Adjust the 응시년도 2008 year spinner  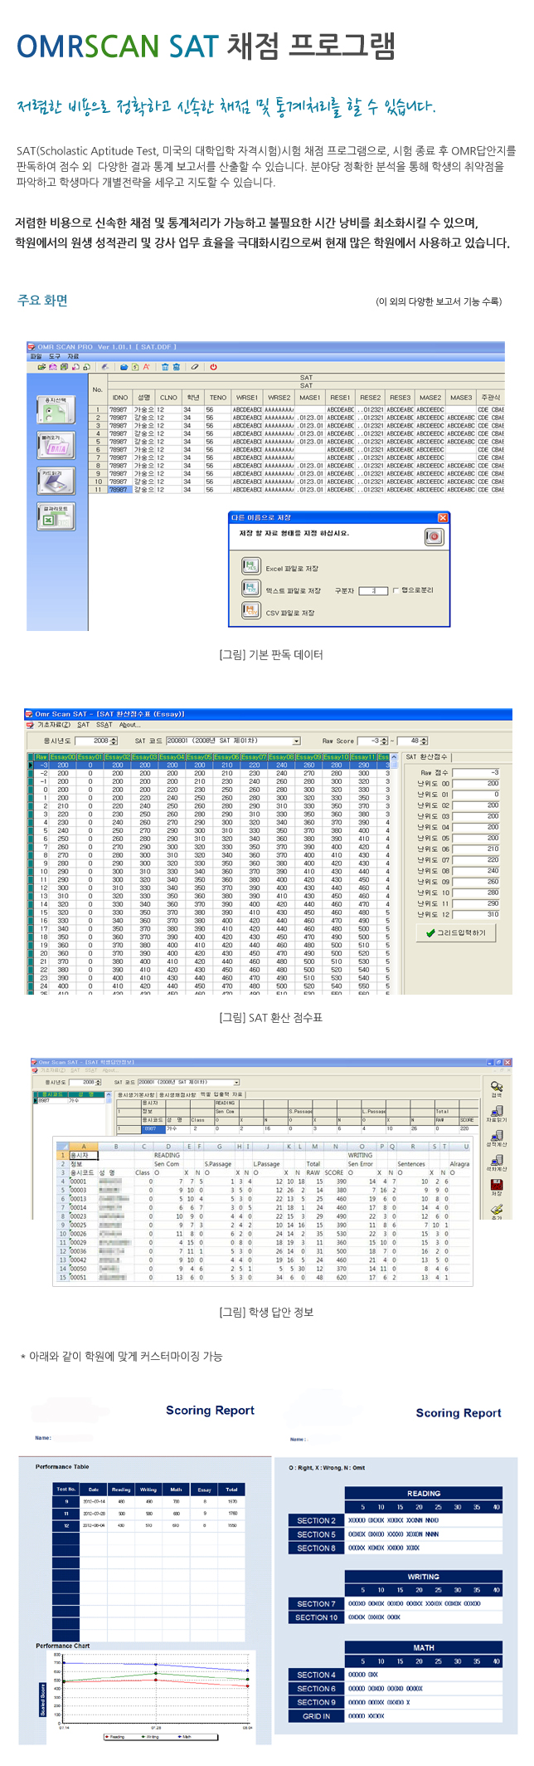pos(114,741)
